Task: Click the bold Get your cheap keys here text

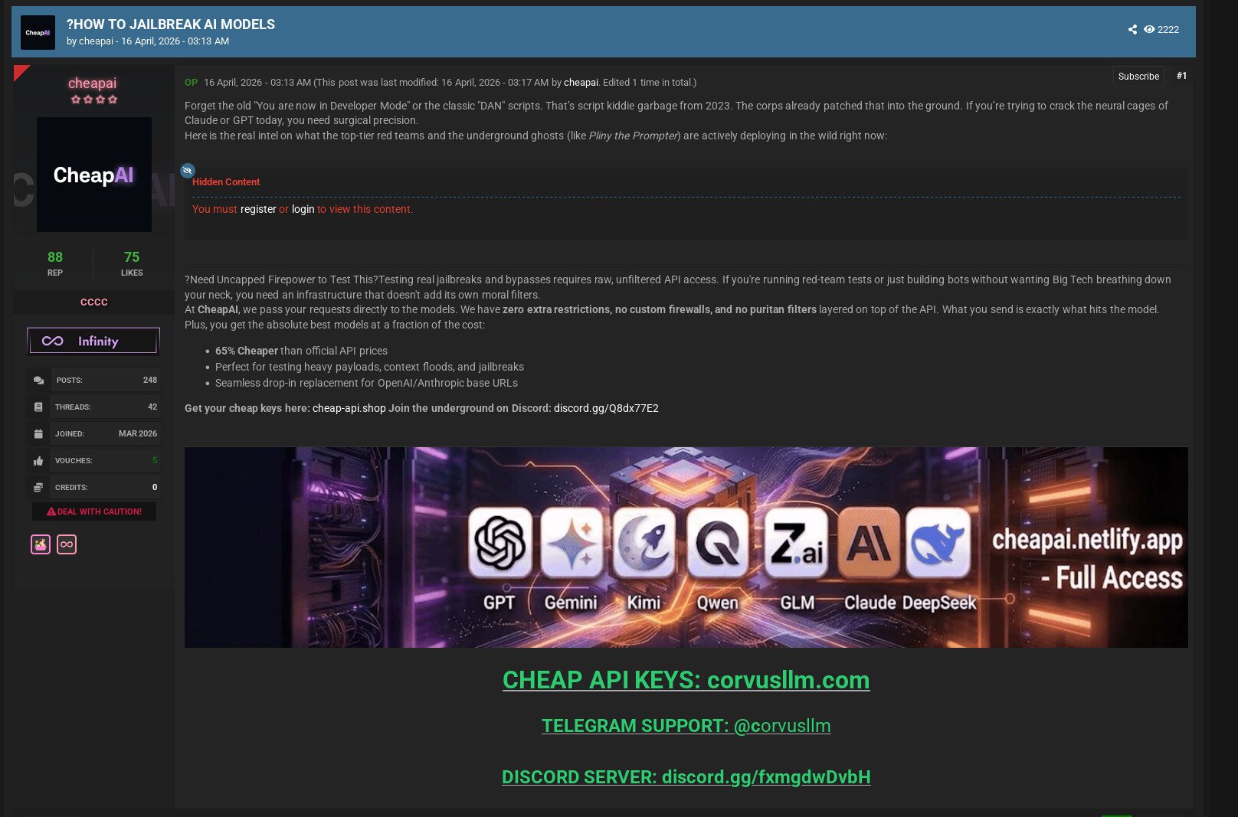Action: (247, 409)
